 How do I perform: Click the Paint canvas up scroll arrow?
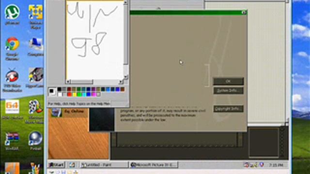click(126, 2)
